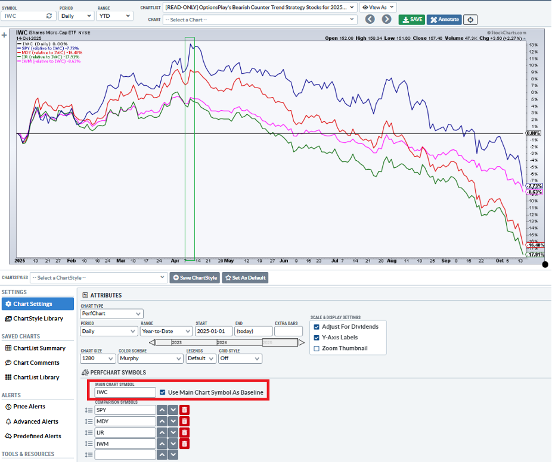Click reorder handle beside IWM row
The width and height of the screenshot is (552, 462).
tap(89, 444)
